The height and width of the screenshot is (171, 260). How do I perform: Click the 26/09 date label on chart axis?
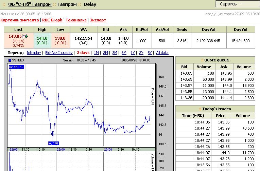click(x=108, y=150)
